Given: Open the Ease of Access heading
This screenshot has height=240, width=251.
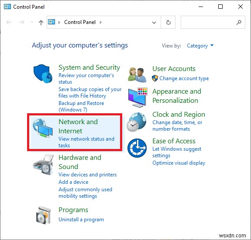Looking at the screenshot, I should click(x=174, y=141).
